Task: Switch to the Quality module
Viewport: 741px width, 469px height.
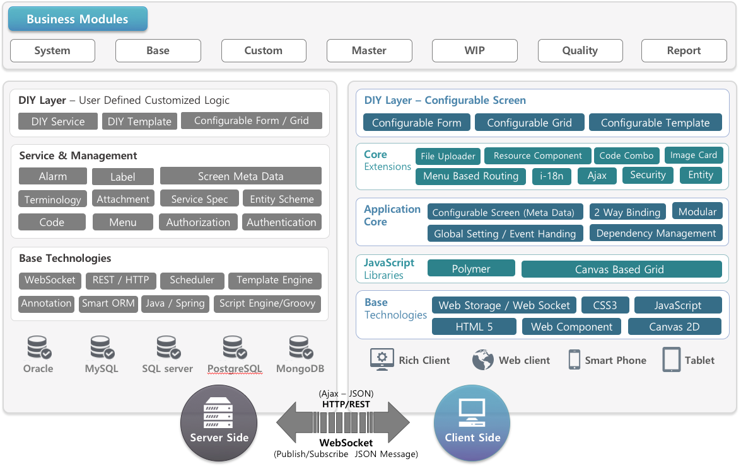Action: [580, 51]
